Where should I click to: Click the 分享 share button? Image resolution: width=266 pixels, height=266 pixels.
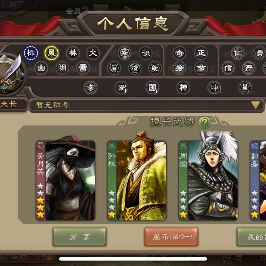click(x=80, y=237)
